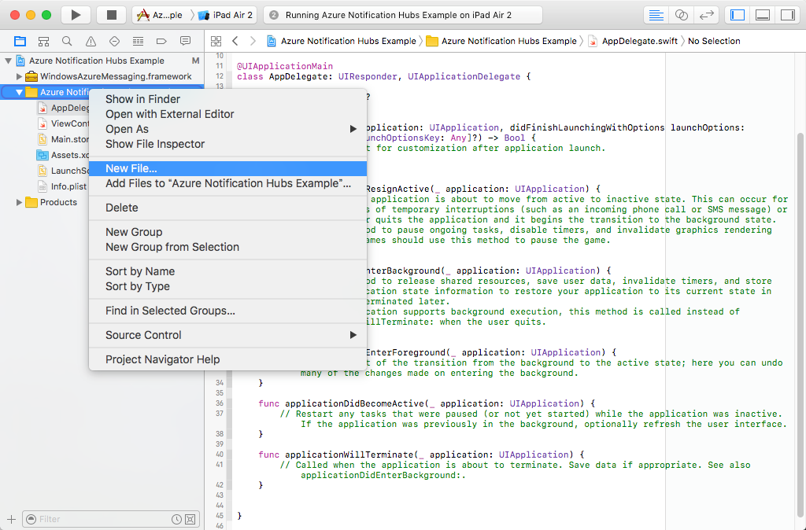Toggle the Debug area visibility
This screenshot has height=530, width=806.
(x=761, y=13)
